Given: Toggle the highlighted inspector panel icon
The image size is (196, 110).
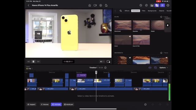Looking at the screenshot, I should [x=162, y=5].
